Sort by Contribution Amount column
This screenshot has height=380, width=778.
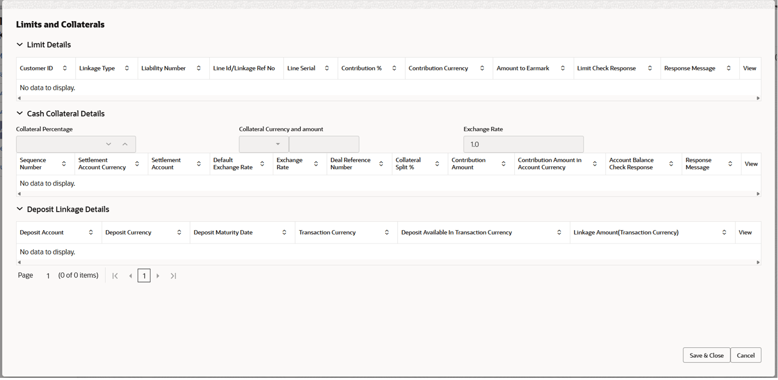(504, 164)
